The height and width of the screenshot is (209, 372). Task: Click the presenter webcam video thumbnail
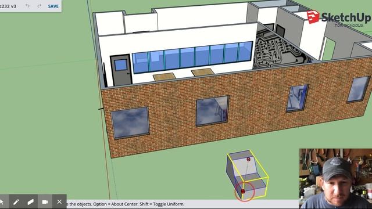coord(335,179)
